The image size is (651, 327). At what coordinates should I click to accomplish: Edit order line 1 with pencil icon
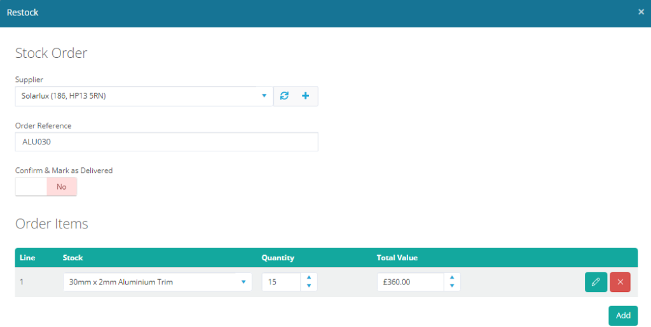tap(596, 282)
